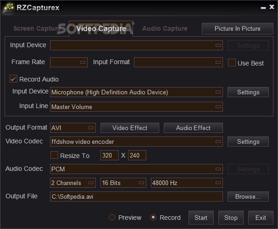Open Settings for the video codec
Viewport: 278px width, 229px height.
(x=248, y=142)
